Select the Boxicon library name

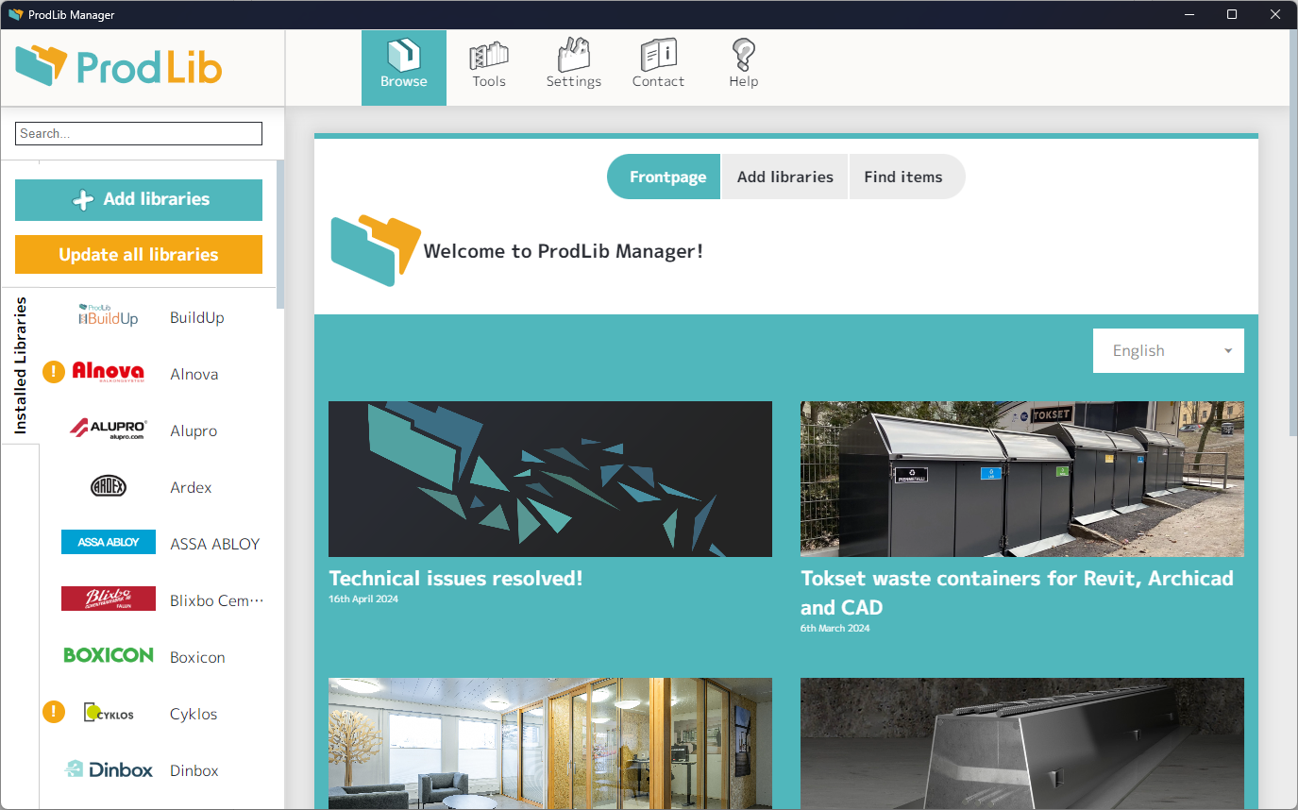(197, 657)
